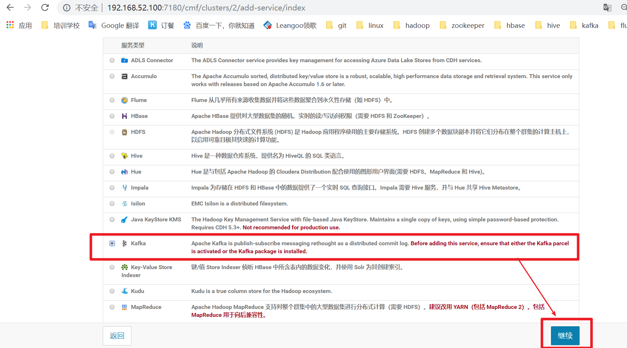Viewport: 627px width, 348px height.
Task: Click the site security info icon
Action: pyautogui.click(x=67, y=8)
